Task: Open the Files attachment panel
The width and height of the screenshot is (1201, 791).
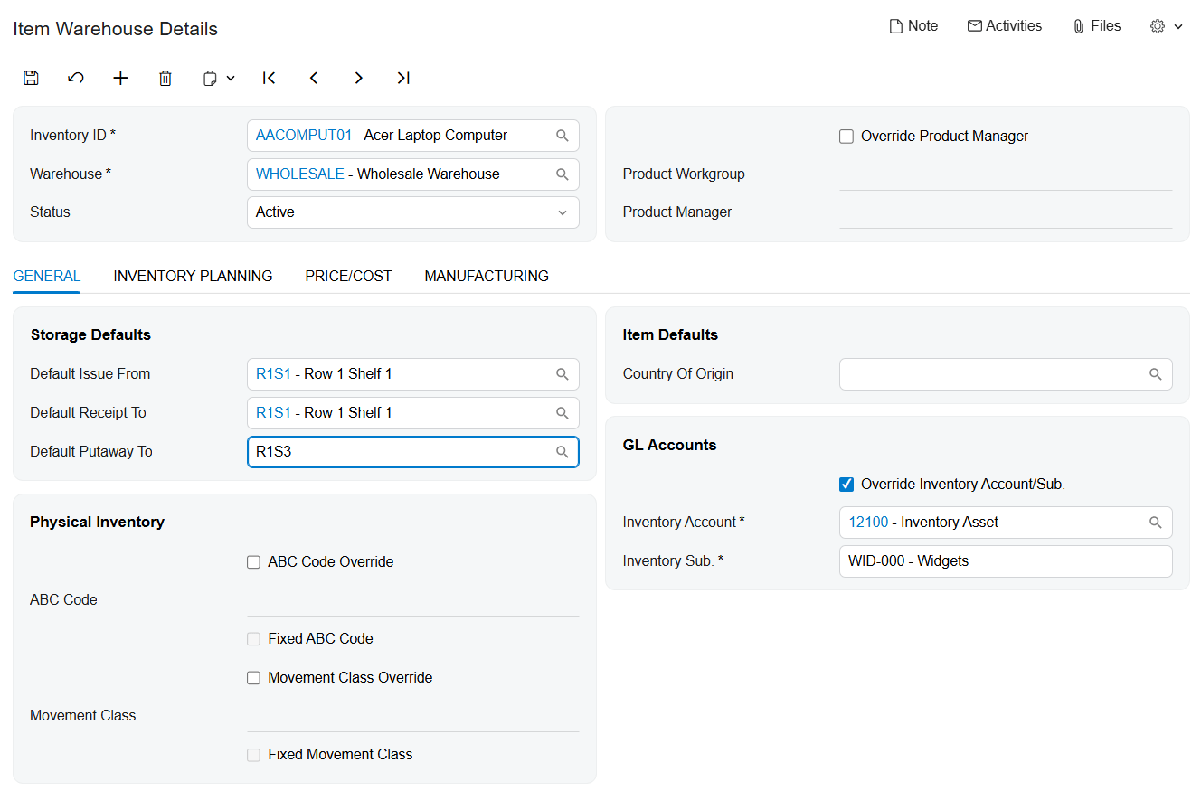Action: point(1096,25)
